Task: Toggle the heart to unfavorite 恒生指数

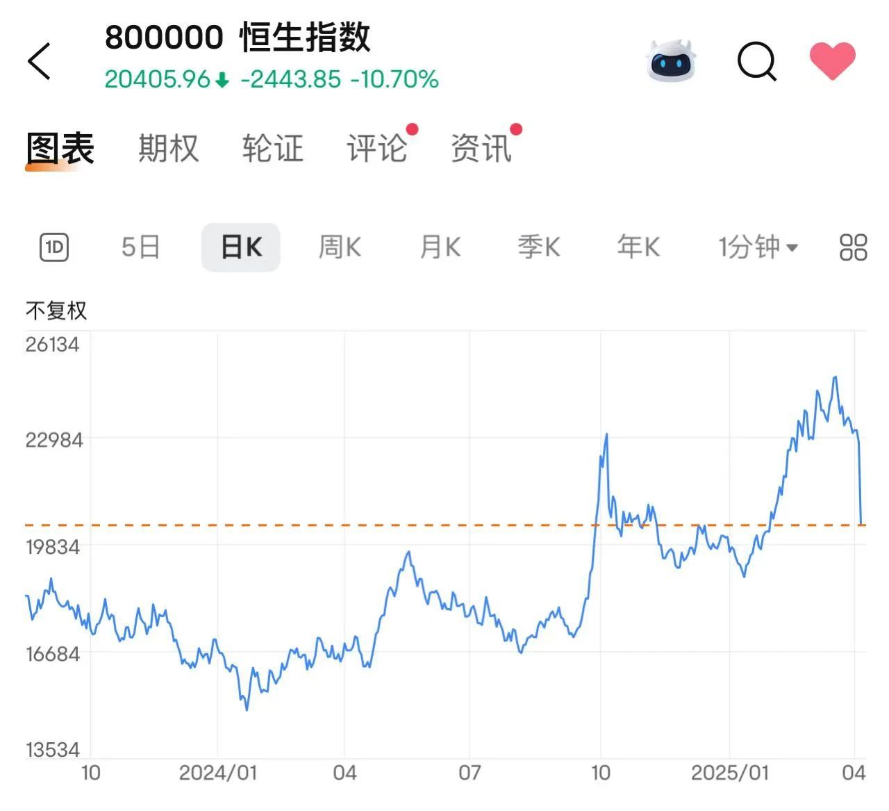Action: (833, 60)
